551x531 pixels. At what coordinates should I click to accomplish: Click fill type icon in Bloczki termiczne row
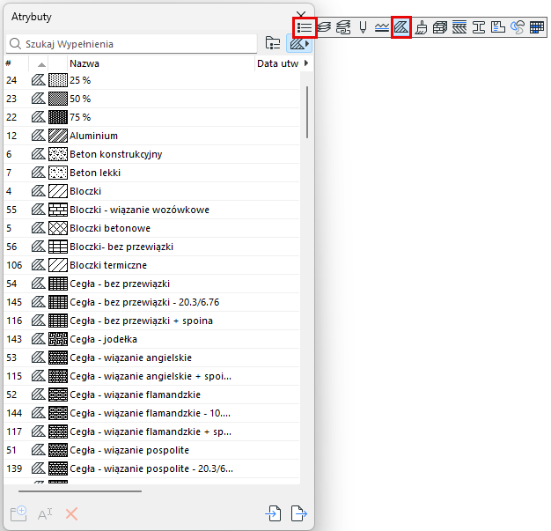click(39, 265)
